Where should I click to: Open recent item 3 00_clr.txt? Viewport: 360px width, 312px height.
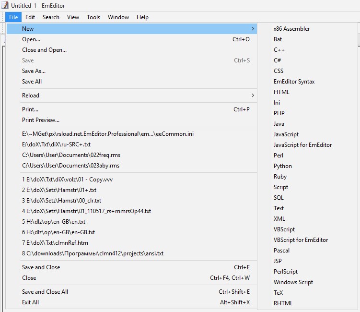[131, 201]
